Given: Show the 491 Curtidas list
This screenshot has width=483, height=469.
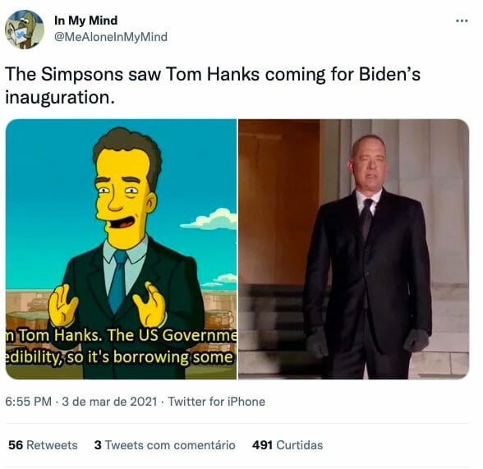Looking at the screenshot, I should coord(287,445).
